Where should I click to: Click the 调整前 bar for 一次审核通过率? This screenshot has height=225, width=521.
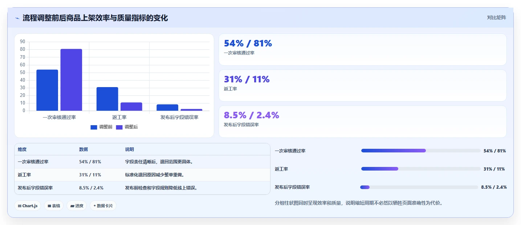click(47, 90)
